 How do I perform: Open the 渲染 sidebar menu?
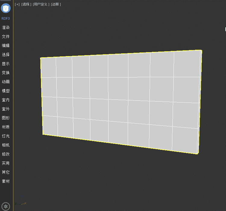pyautogui.click(x=6, y=27)
